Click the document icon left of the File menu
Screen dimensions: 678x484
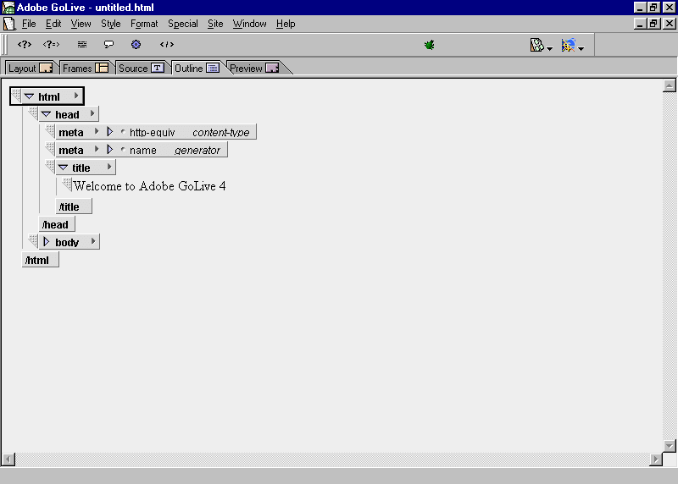tap(9, 24)
